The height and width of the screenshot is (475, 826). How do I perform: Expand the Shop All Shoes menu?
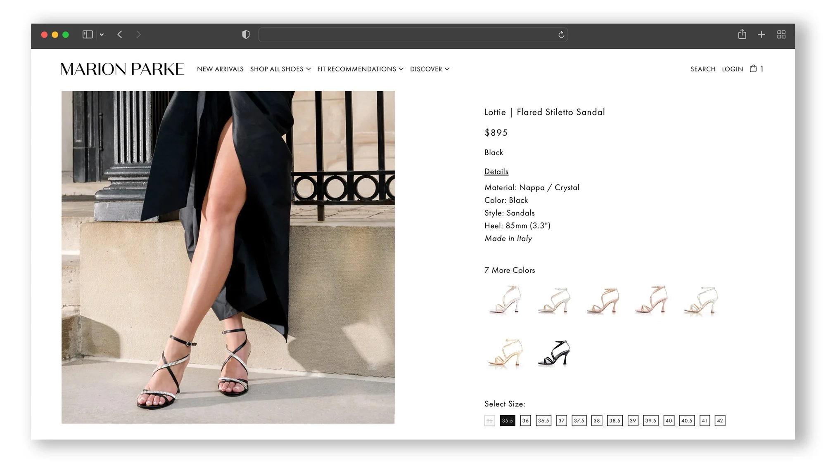(x=280, y=69)
